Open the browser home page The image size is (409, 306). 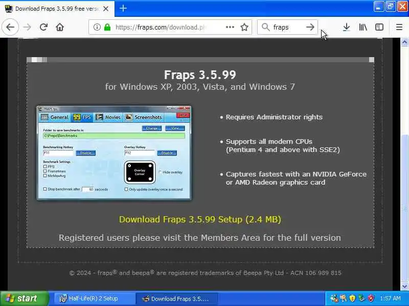click(x=60, y=27)
